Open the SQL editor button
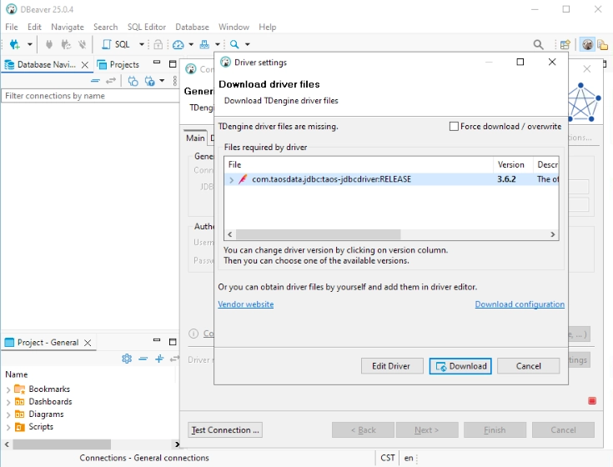 (x=116, y=44)
